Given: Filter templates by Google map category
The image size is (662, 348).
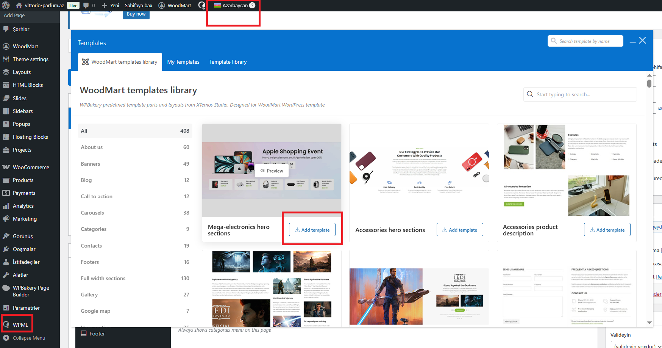Looking at the screenshot, I should pyautogui.click(x=135, y=311).
